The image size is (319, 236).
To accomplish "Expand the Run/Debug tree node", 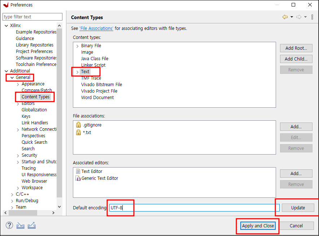I will click(12, 201).
